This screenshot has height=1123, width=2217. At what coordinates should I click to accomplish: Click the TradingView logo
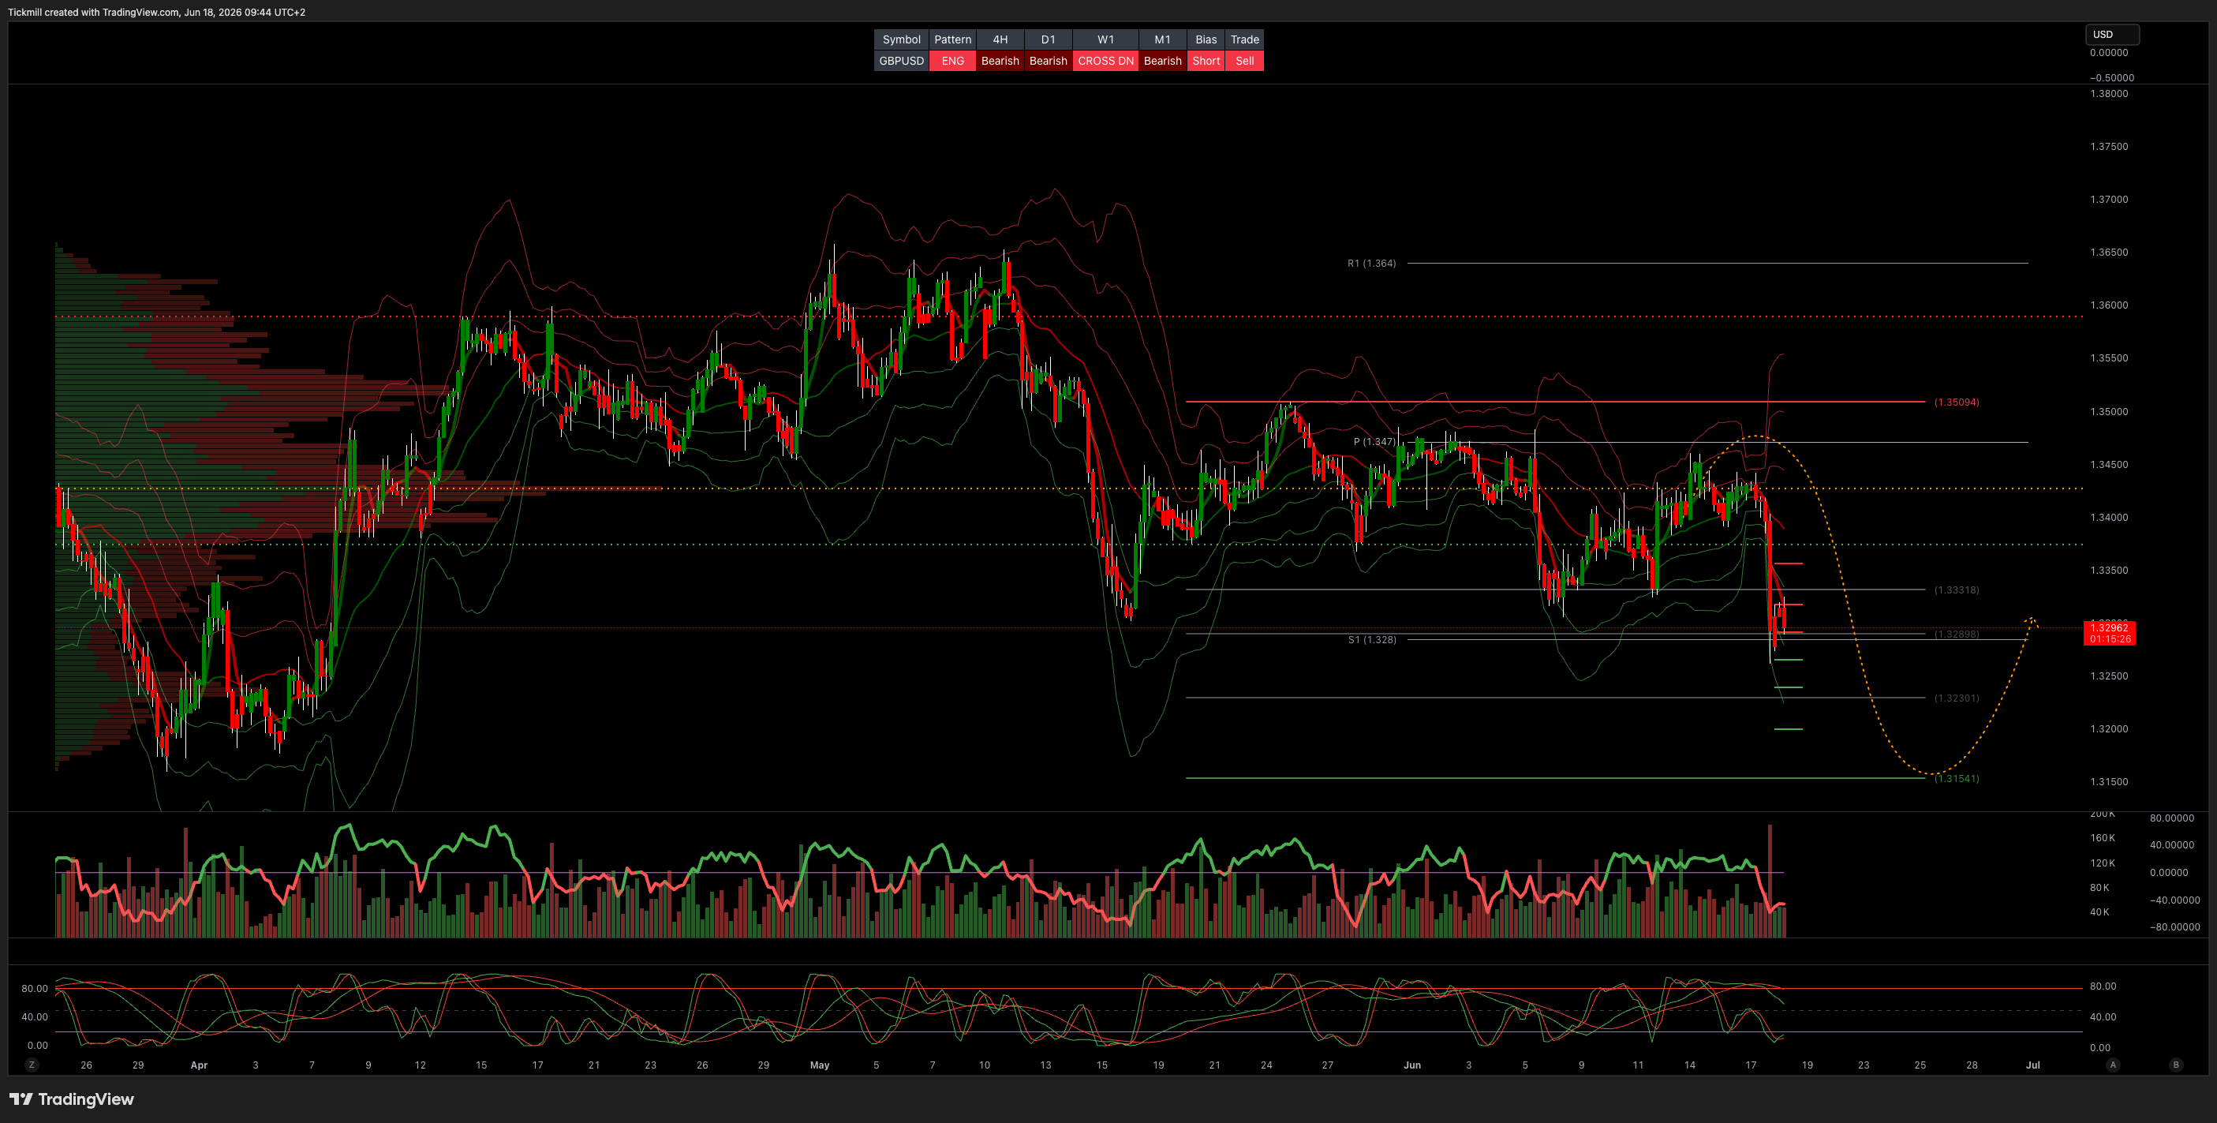pyautogui.click(x=72, y=1099)
